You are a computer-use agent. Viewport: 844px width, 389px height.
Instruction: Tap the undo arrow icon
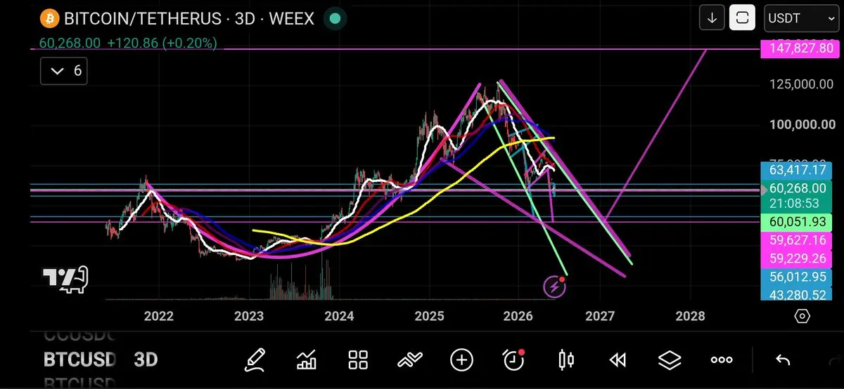pyautogui.click(x=783, y=360)
